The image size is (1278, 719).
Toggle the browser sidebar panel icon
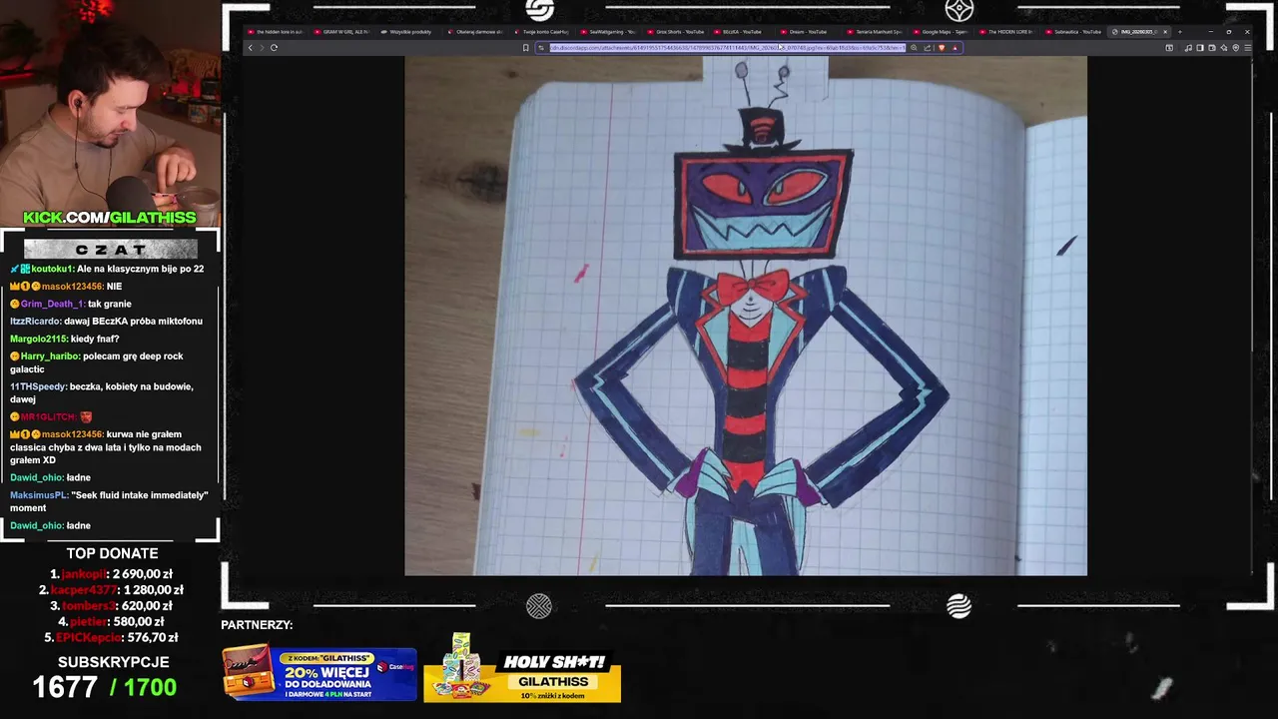click(x=1200, y=48)
